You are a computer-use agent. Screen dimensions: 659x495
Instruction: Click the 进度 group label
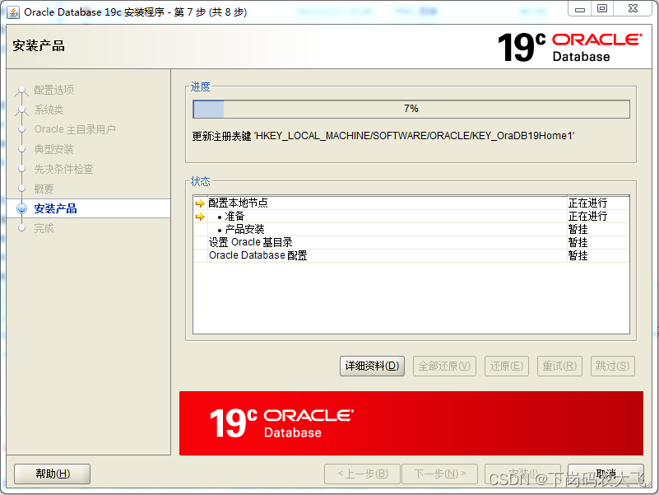click(x=200, y=86)
